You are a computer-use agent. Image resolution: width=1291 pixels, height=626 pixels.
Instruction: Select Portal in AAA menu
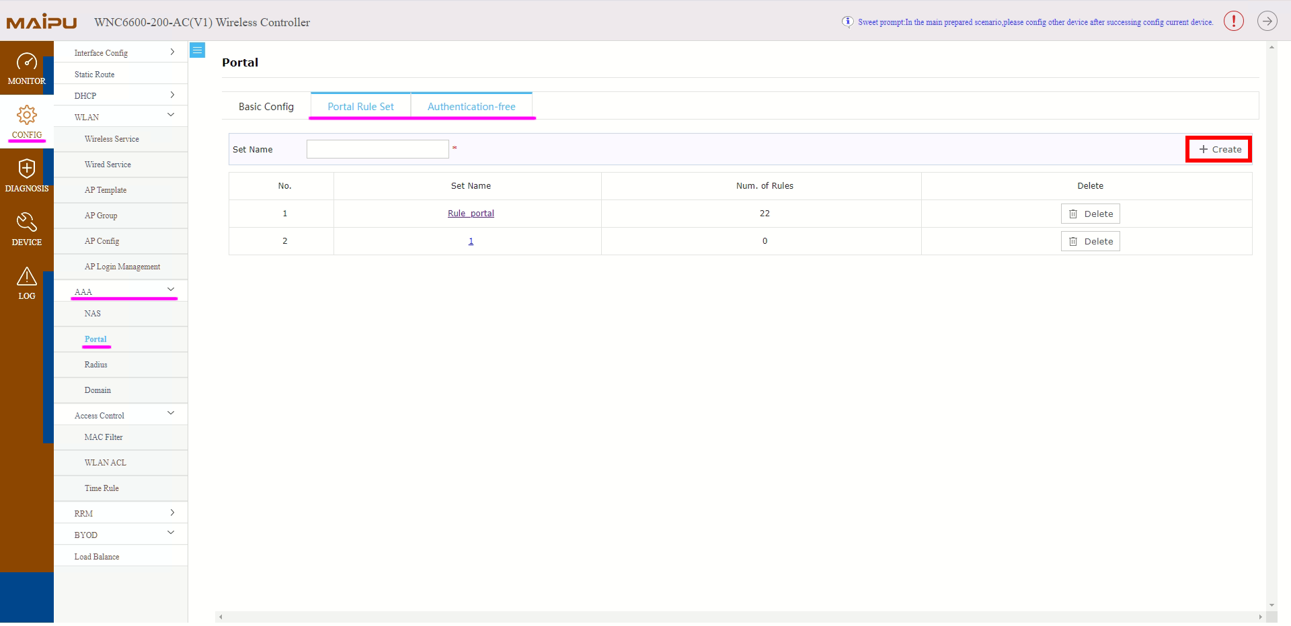[95, 339]
